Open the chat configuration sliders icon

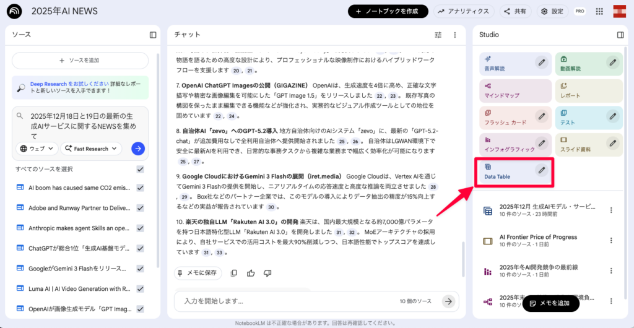[x=438, y=35]
